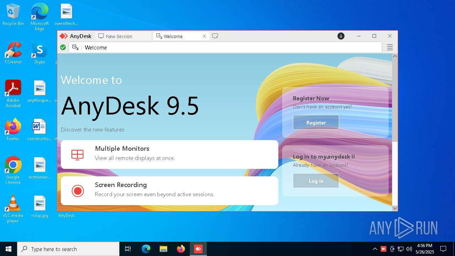This screenshot has height=256, width=455.
Task: Select the CCleaner desktop shortcut
Action: (x=13, y=53)
